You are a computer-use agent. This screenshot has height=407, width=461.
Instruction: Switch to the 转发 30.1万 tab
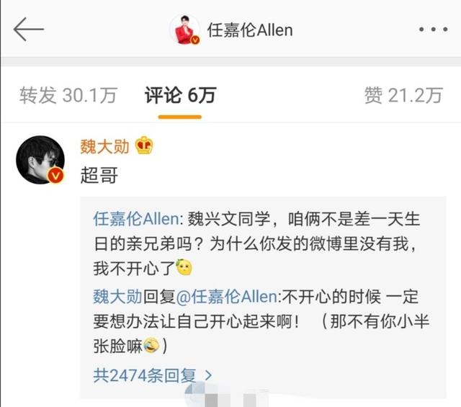point(68,95)
